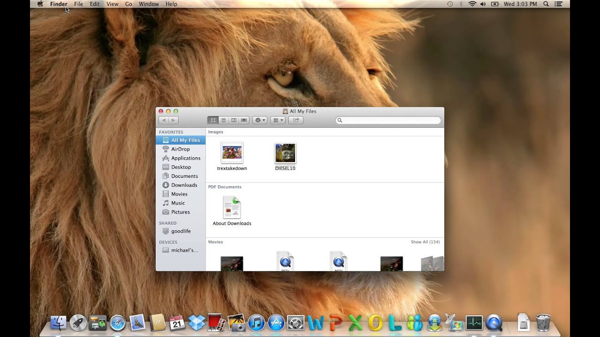
Task: Switch back to icon view mode
Action: [213, 120]
